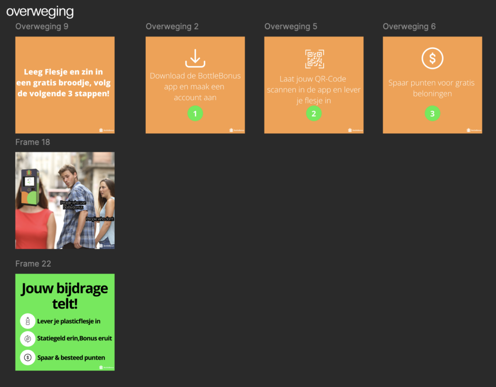Viewport: 496px width, 387px height.
Task: Click the 'Download de BottleBonus app' text
Action: [195, 86]
